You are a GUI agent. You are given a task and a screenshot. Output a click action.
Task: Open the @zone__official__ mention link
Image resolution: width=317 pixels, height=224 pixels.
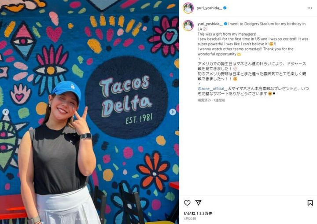click(x=213, y=88)
